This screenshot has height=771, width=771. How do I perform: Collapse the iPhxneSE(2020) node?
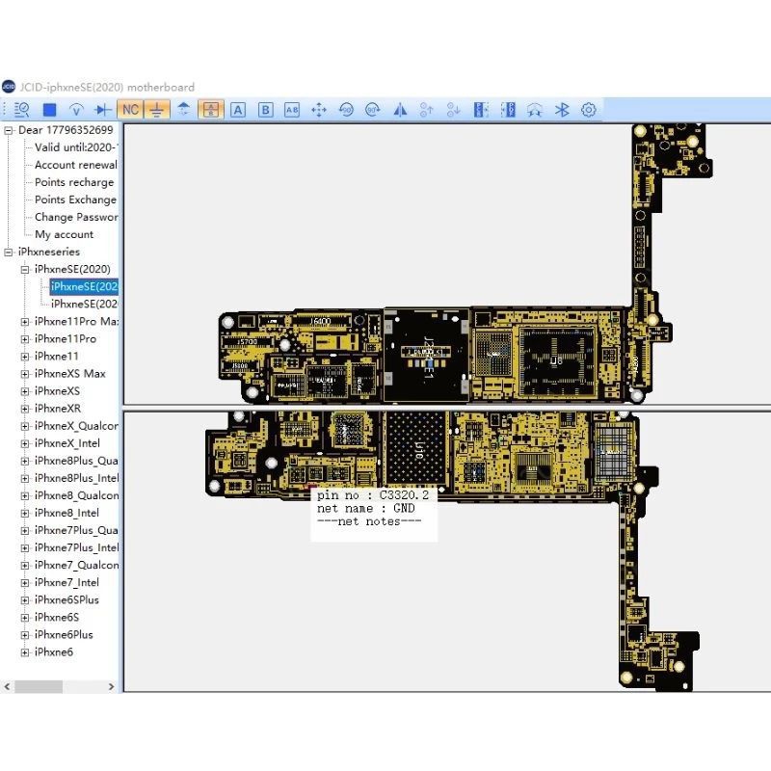point(25,270)
